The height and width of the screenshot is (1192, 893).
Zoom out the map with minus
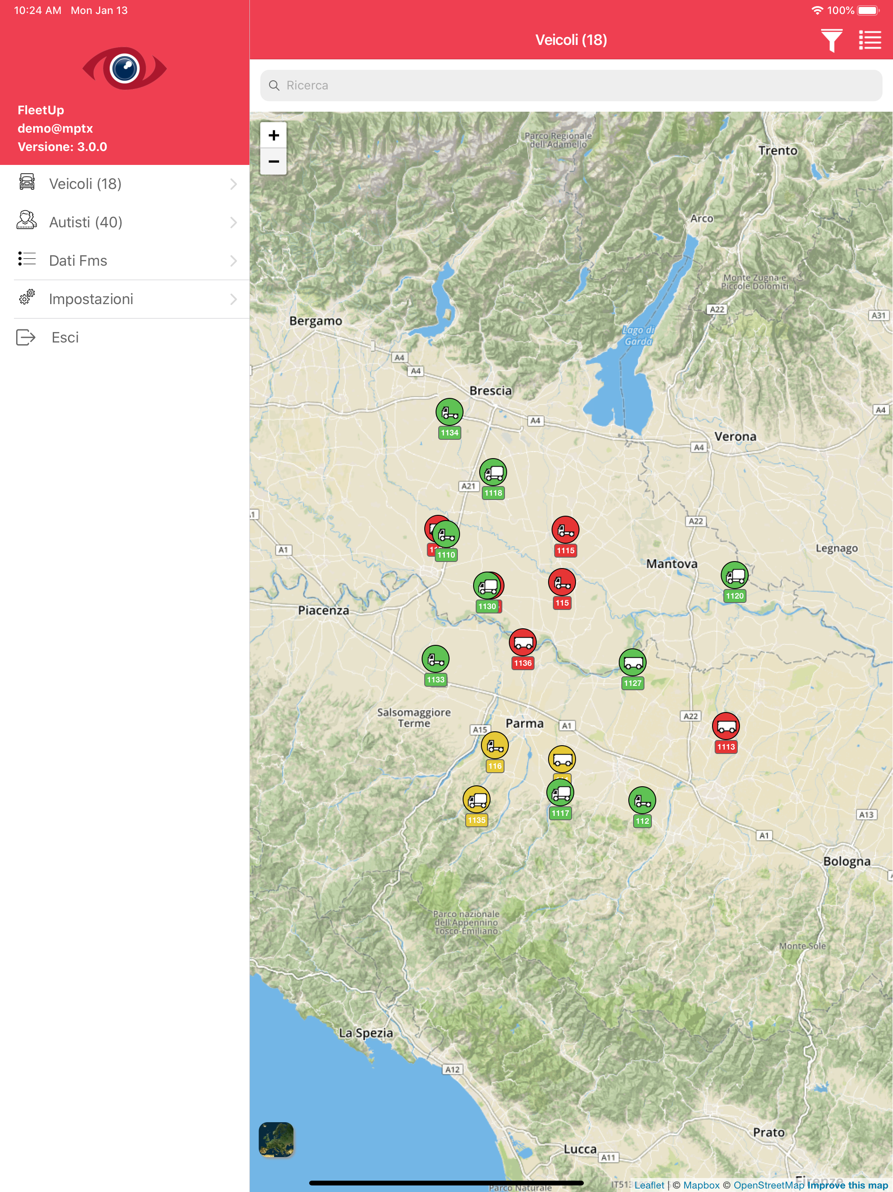[x=273, y=161]
